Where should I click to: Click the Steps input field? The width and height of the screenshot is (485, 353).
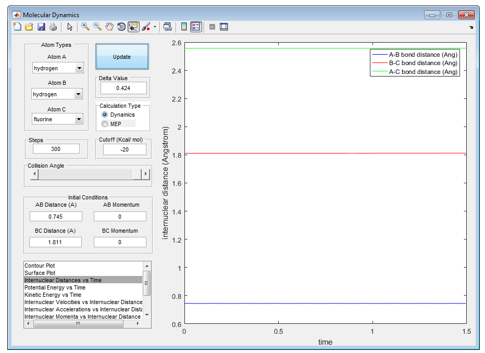click(x=56, y=149)
